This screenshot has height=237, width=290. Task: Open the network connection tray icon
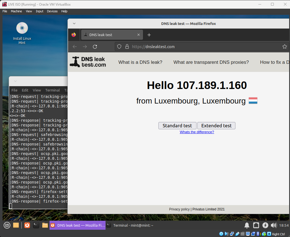point(256,225)
